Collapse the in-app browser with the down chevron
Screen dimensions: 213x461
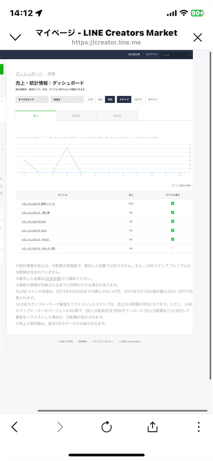pyautogui.click(x=15, y=37)
